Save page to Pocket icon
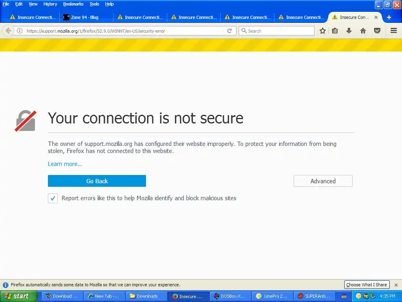The width and height of the screenshot is (402, 302). tap(377, 31)
